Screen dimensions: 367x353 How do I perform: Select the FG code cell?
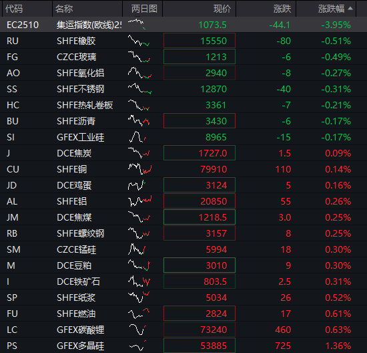(x=13, y=57)
